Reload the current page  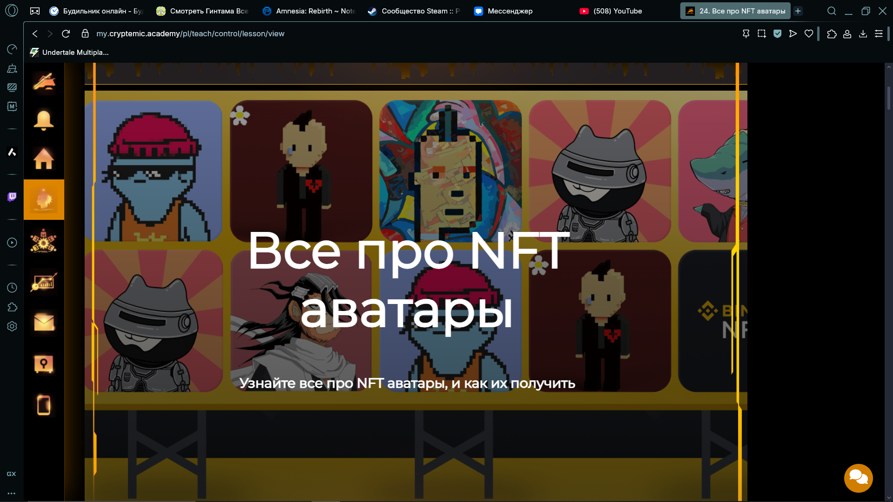point(66,33)
